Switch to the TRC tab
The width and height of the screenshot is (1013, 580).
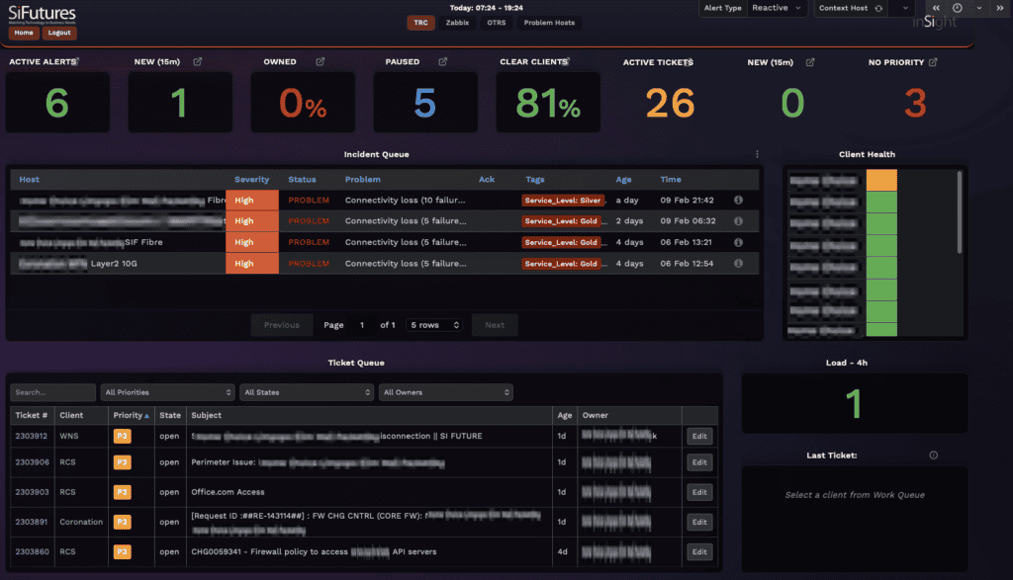420,23
